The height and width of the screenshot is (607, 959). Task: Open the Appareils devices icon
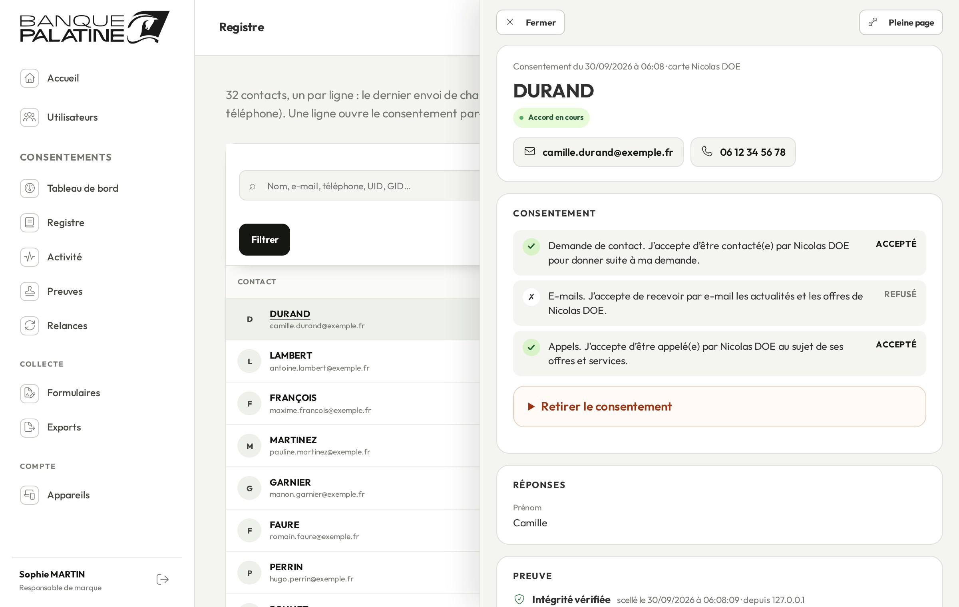[30, 495]
